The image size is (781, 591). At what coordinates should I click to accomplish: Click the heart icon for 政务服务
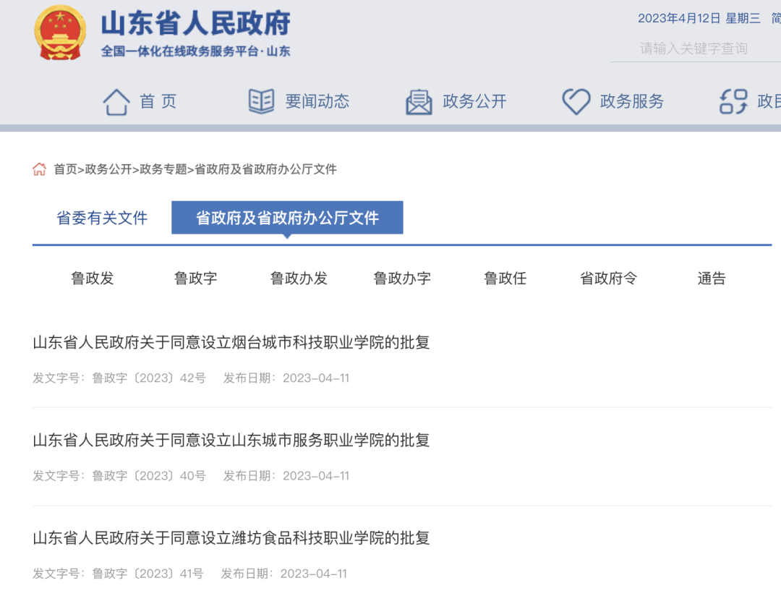[x=576, y=102]
